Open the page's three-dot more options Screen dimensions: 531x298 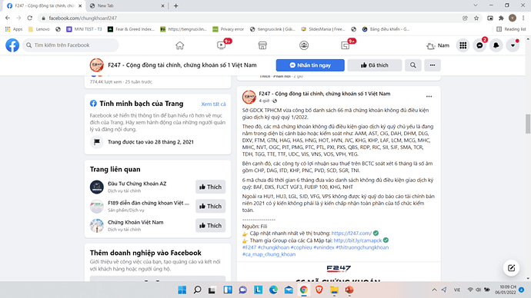432,65
